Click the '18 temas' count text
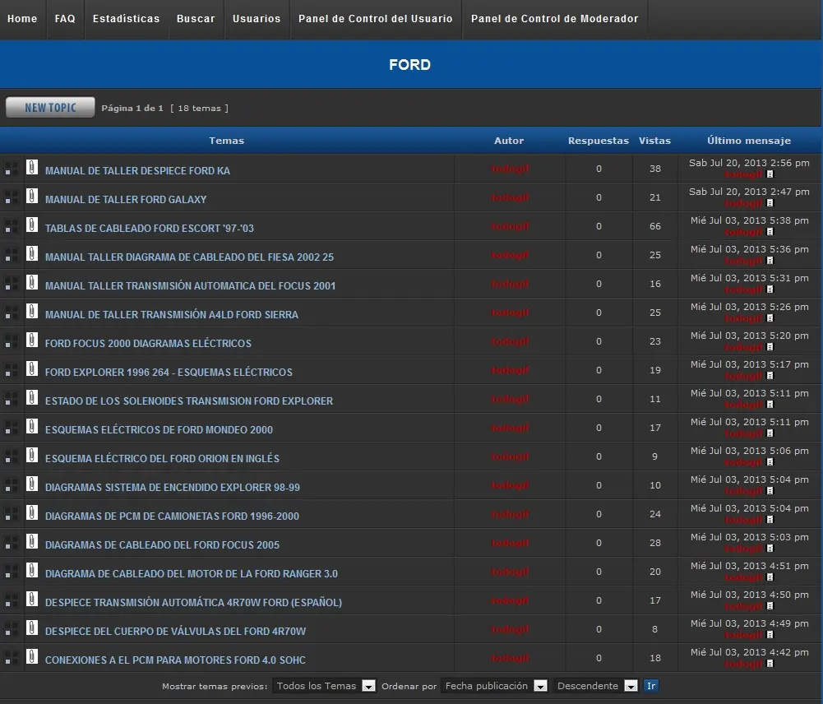823x704 pixels. point(200,108)
